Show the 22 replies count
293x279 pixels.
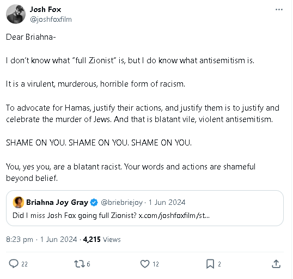pos(25,264)
